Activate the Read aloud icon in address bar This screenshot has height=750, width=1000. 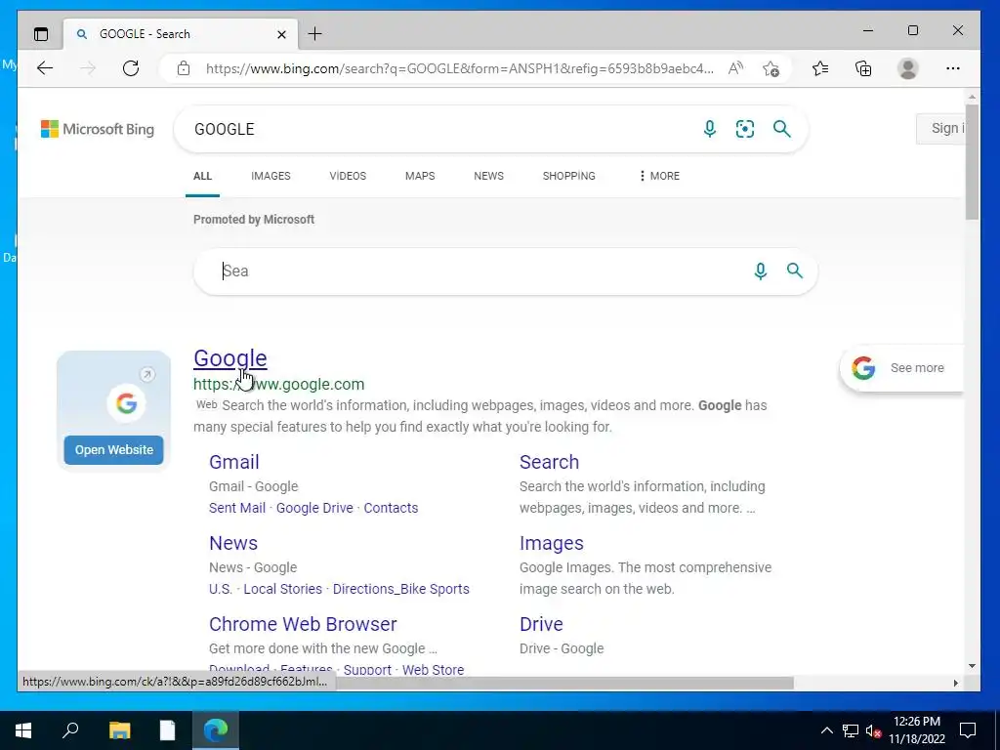tap(735, 68)
